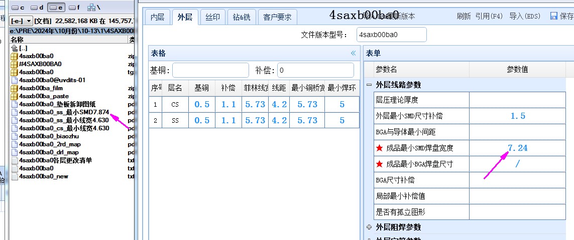Switch to 钻&铣 tab
Screen dimensions: 574x240
click(242, 17)
